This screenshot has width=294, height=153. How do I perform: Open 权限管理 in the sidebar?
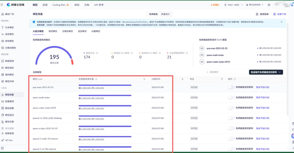coord(8,133)
